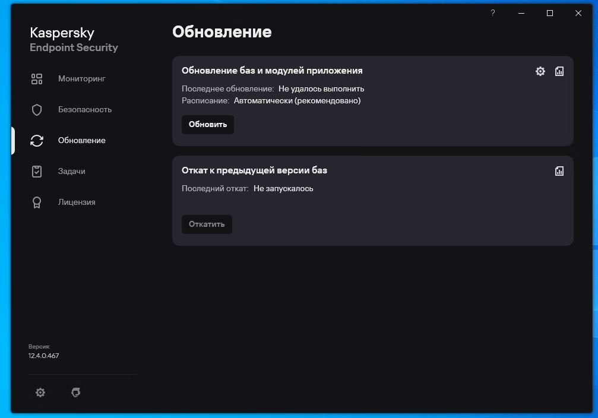
Task: Click heading 'Откат к предыдущей версии баз'
Action: [x=254, y=170]
